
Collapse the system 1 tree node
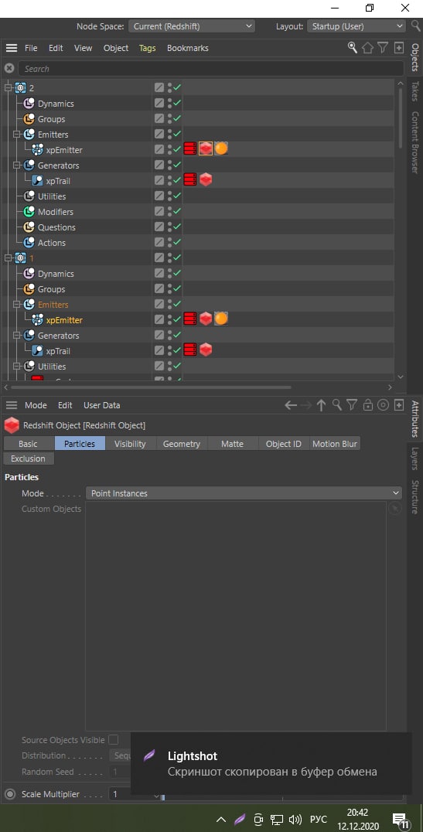(x=8, y=258)
